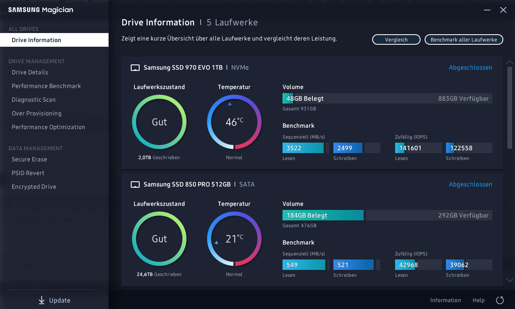Click the 21°C temperature gauge
The height and width of the screenshot is (309, 515).
click(234, 239)
